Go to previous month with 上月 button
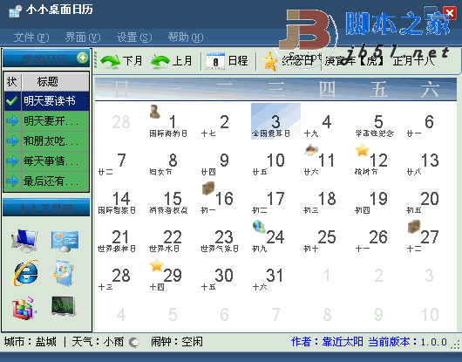 tap(171, 61)
